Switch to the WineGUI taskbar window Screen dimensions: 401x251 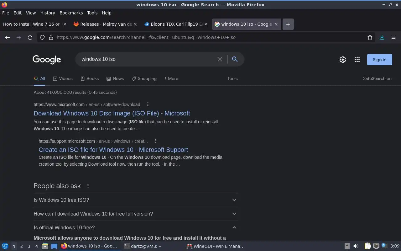(x=216, y=246)
